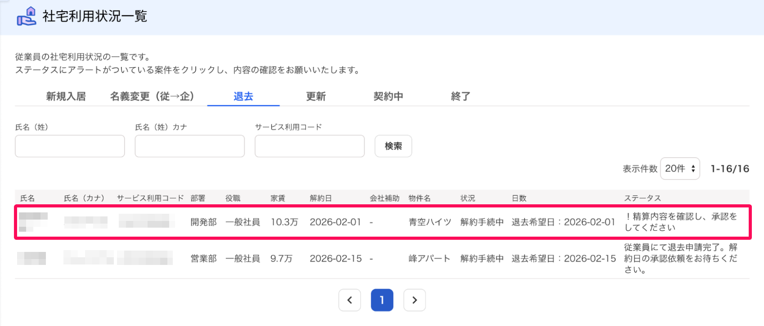This screenshot has height=326, width=764.
Task: Click the サービス利用コード column header
Action: (x=150, y=198)
